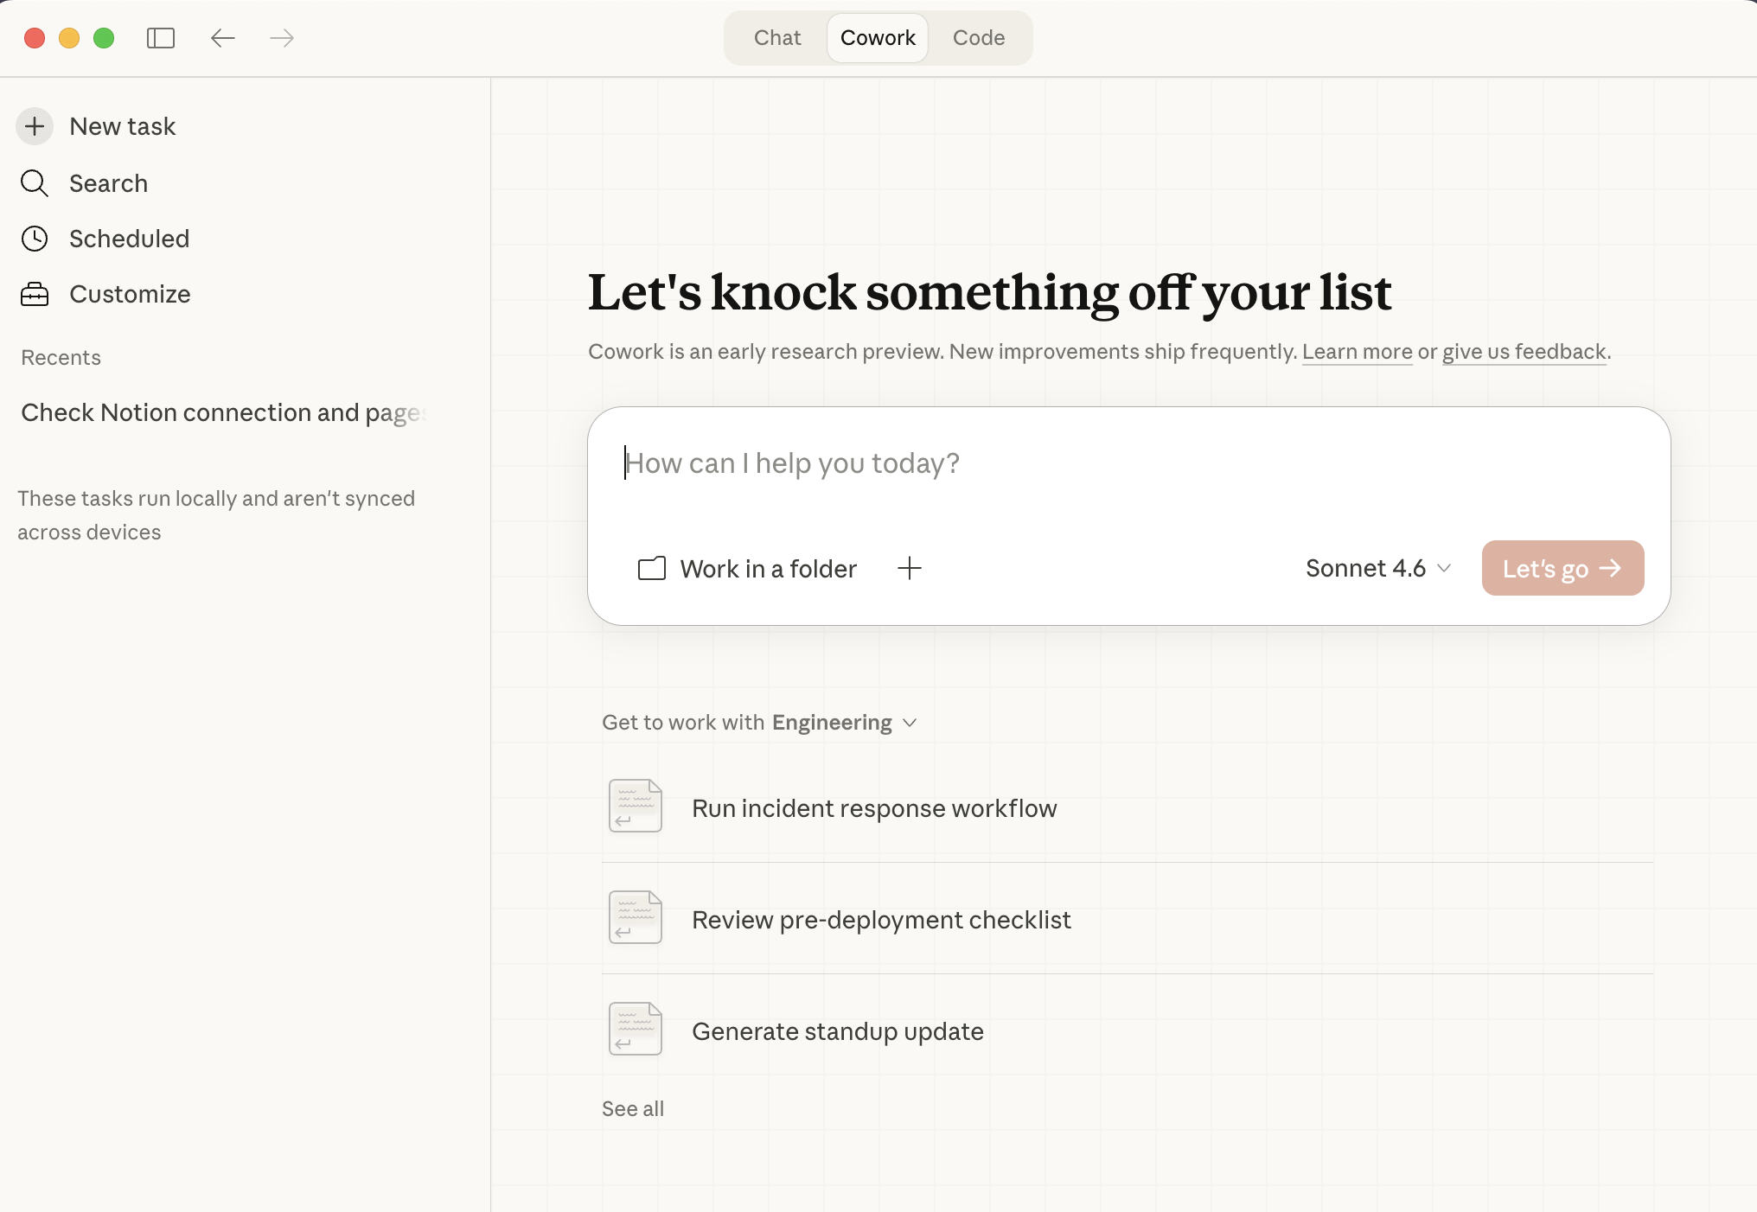Select Review pre-deployment checklist
The image size is (1757, 1212).
point(1128,918)
